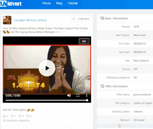The height and width of the screenshot is (129, 153).
Task: Click the video progress bar
Action: point(47,100)
